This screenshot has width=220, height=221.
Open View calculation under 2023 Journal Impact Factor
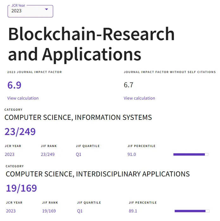[23, 98]
